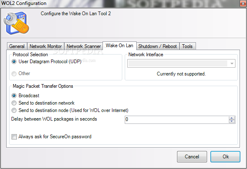Enable Always ask for SecureOn password
Viewport: 247px width, 169px height.
click(x=14, y=137)
